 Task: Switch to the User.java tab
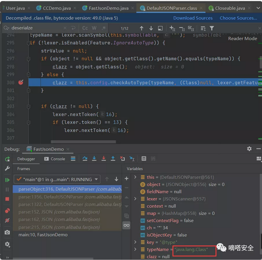[x=15, y=8]
